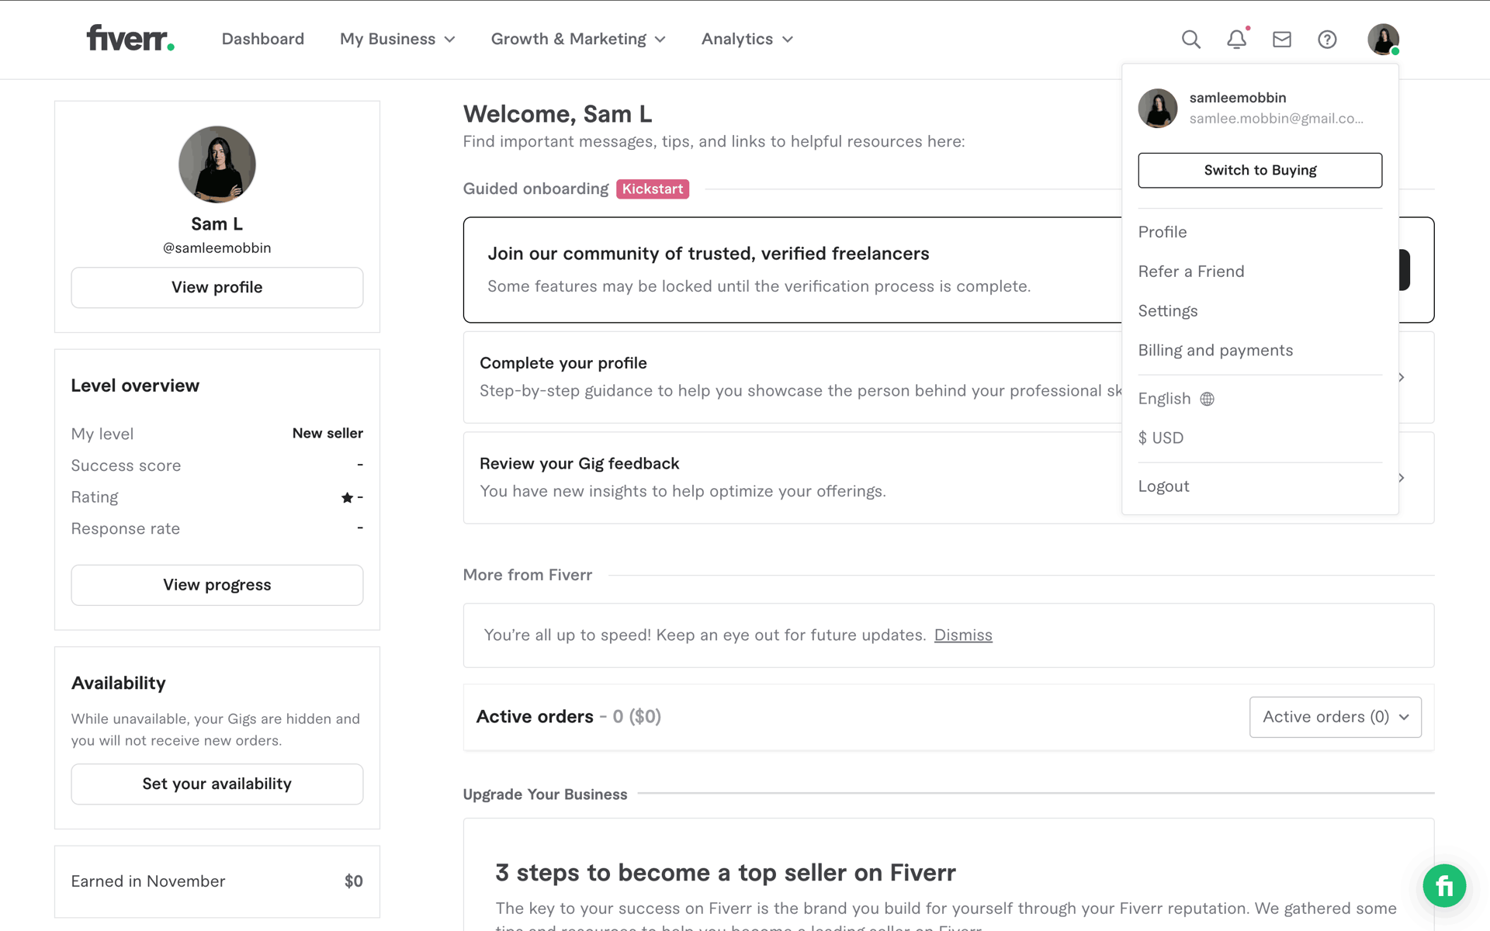Select Refer a Friend menu item
This screenshot has width=1490, height=931.
1191,272
